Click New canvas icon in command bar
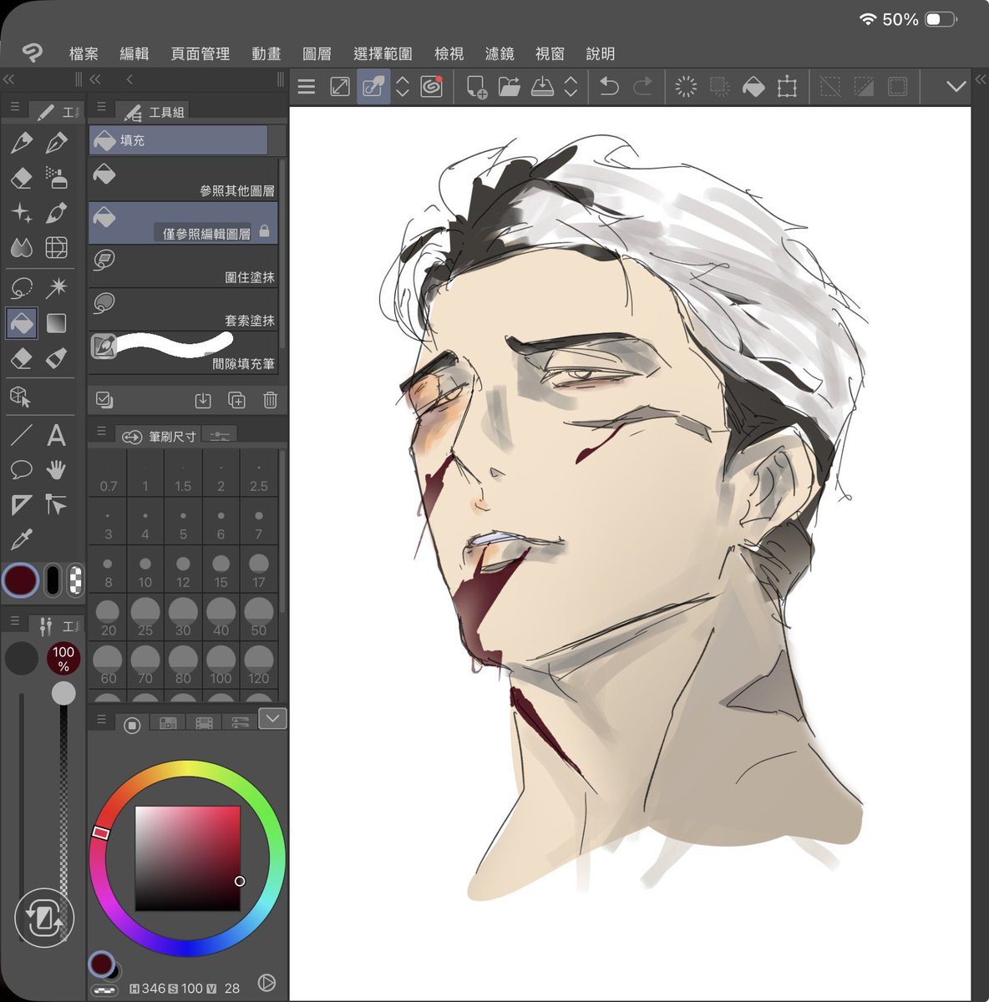 (x=476, y=86)
